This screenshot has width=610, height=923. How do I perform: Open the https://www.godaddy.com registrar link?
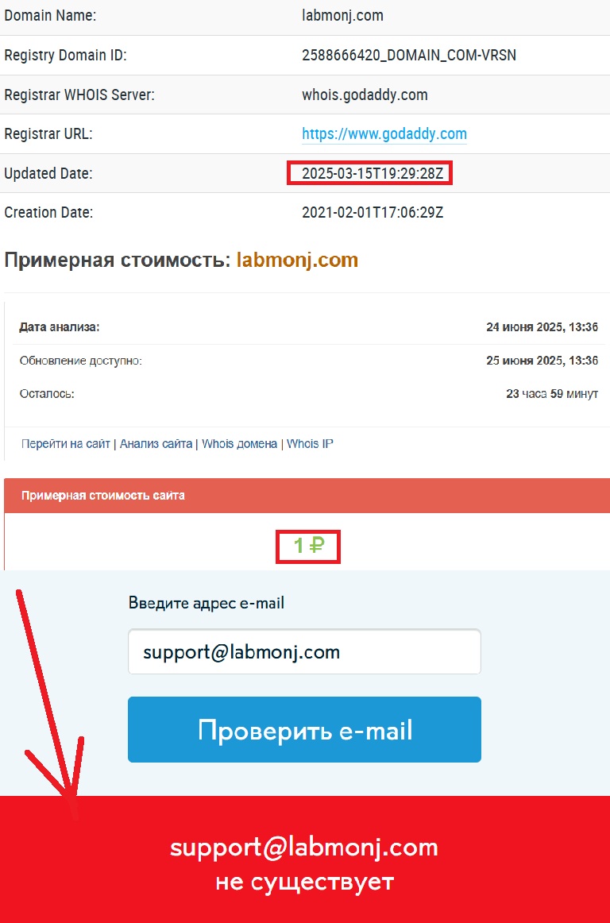coord(384,133)
